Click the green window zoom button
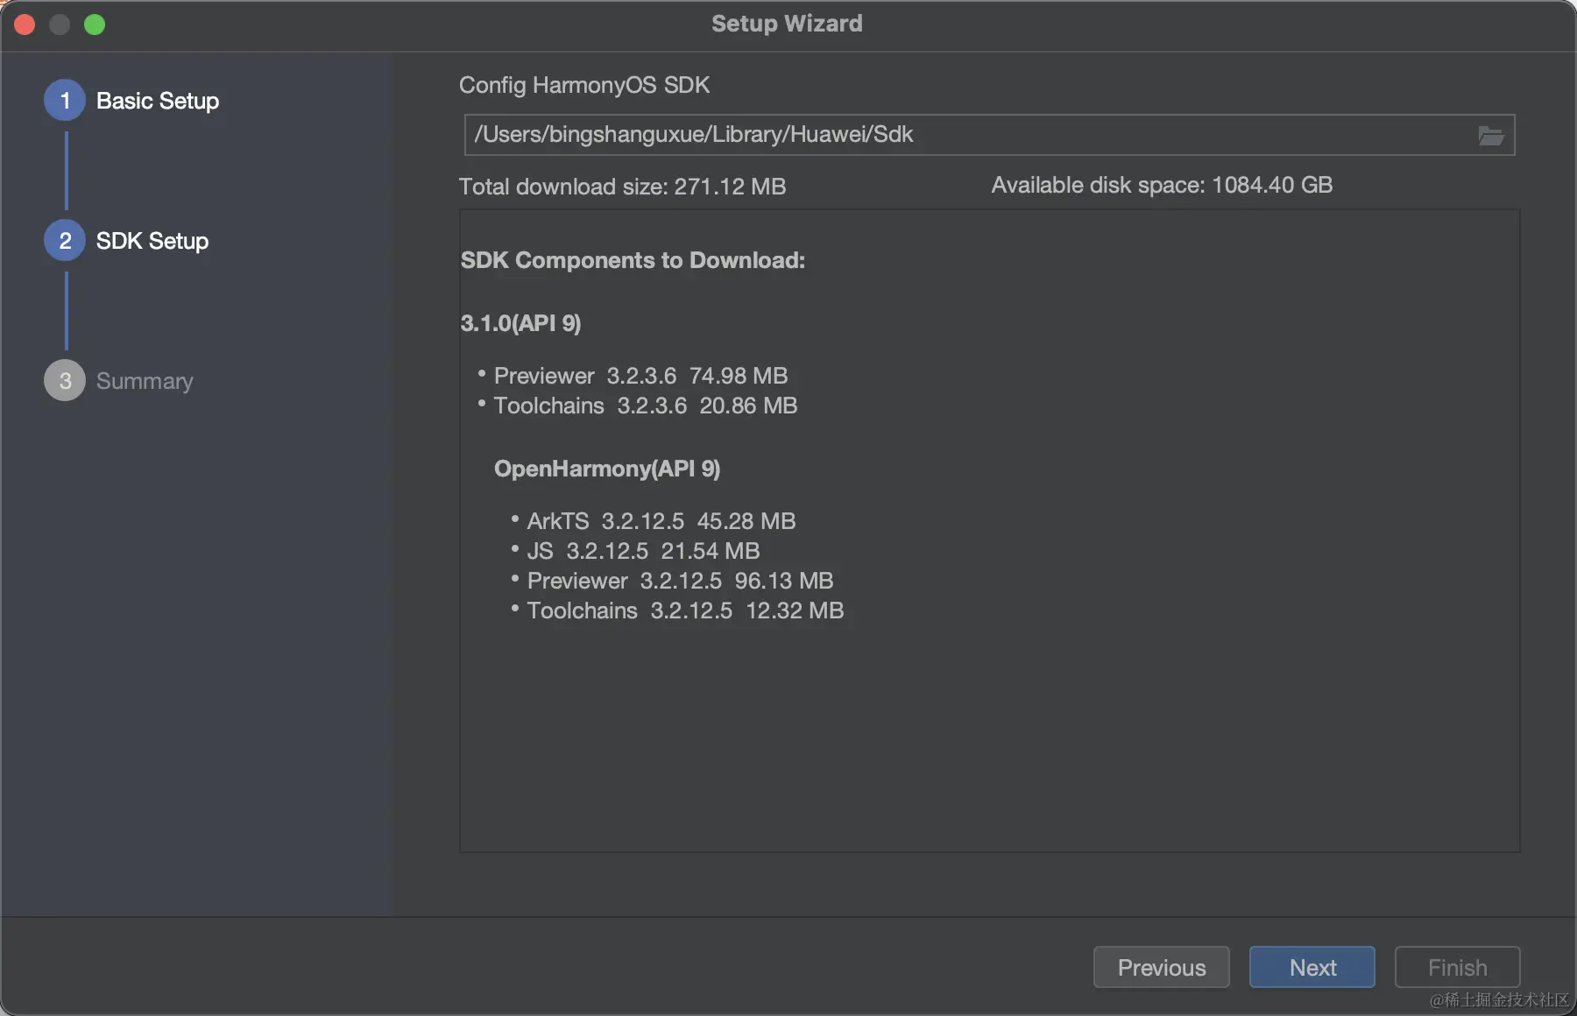The image size is (1577, 1016). tap(95, 25)
